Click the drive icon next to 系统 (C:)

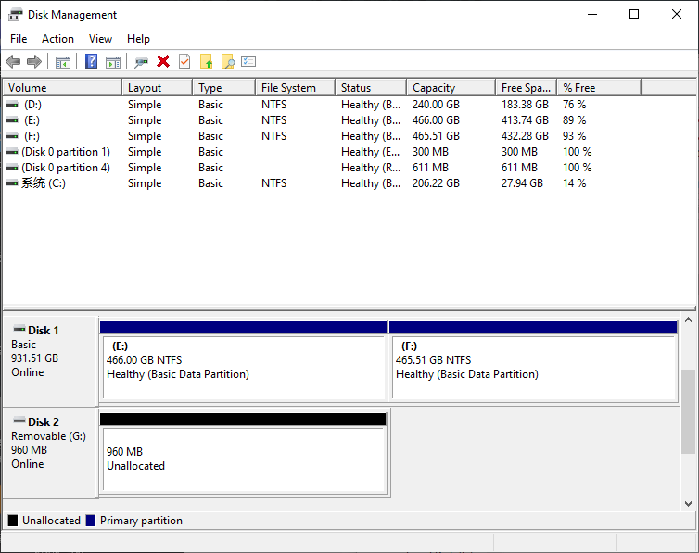tap(12, 183)
